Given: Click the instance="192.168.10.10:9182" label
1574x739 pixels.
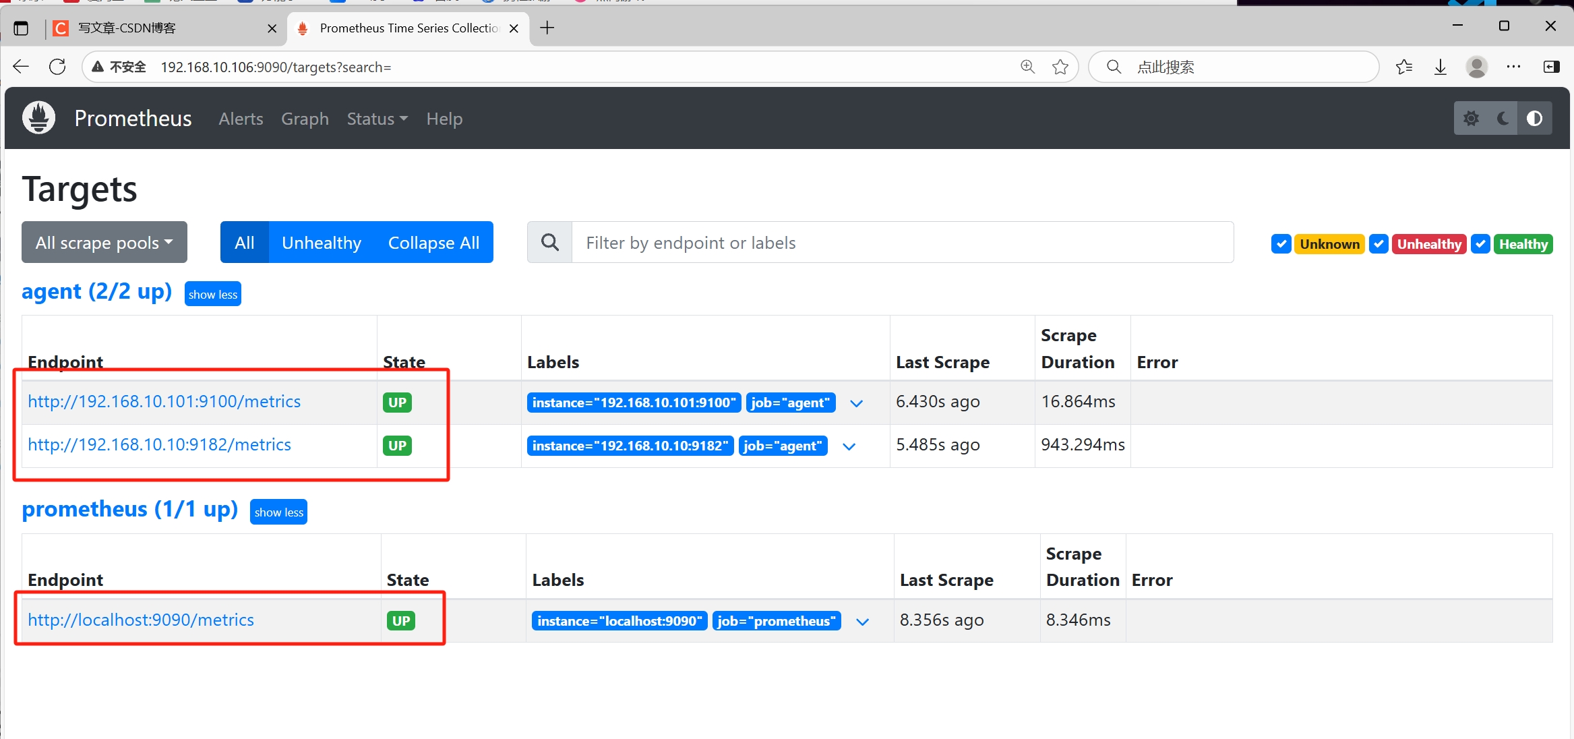Looking at the screenshot, I should tap(630, 446).
